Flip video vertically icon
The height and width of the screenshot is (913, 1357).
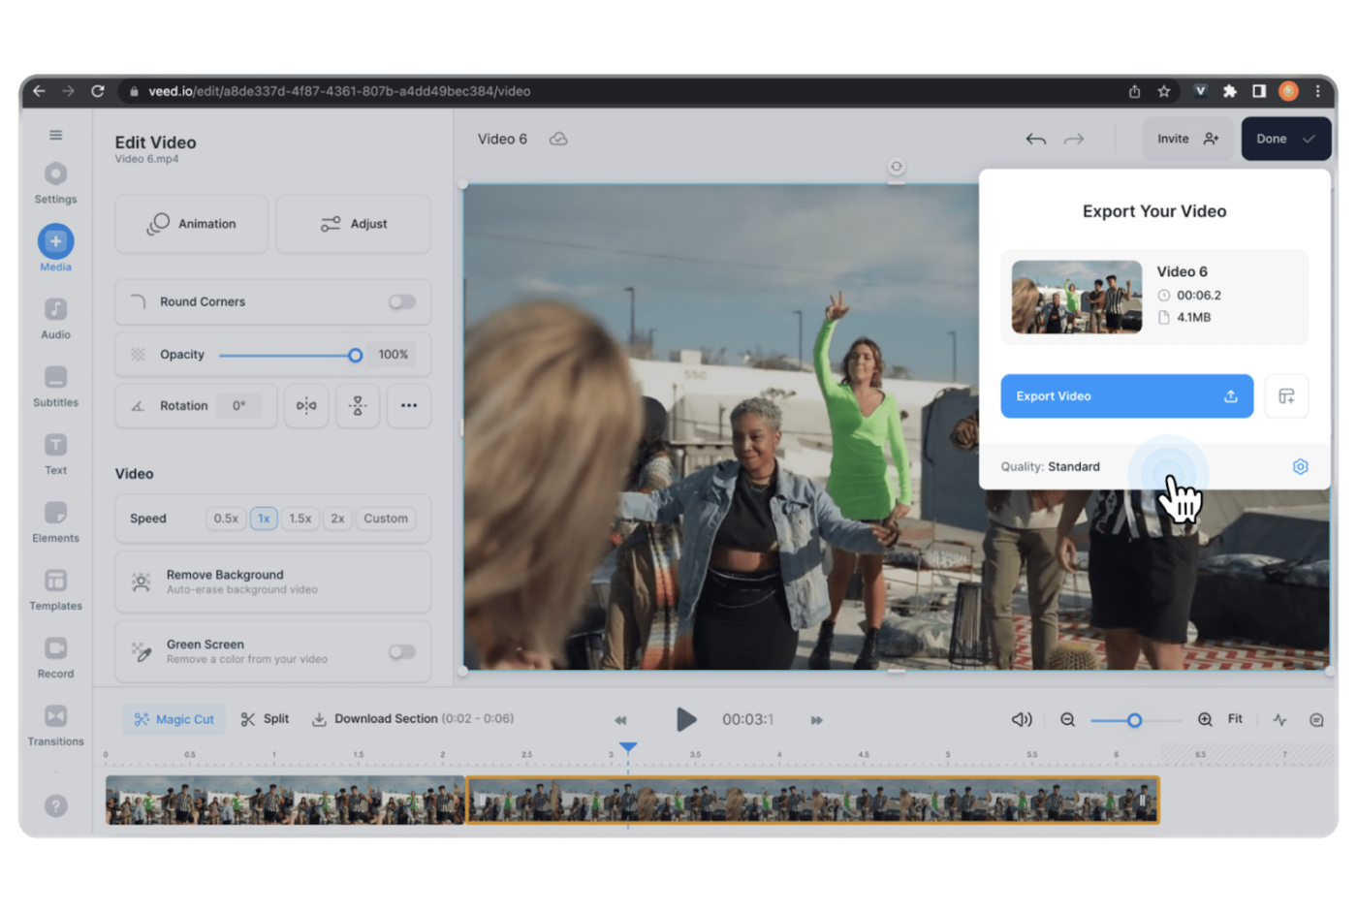[358, 406]
